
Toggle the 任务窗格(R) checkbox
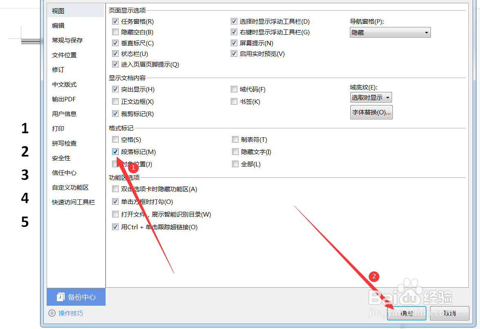click(x=115, y=21)
